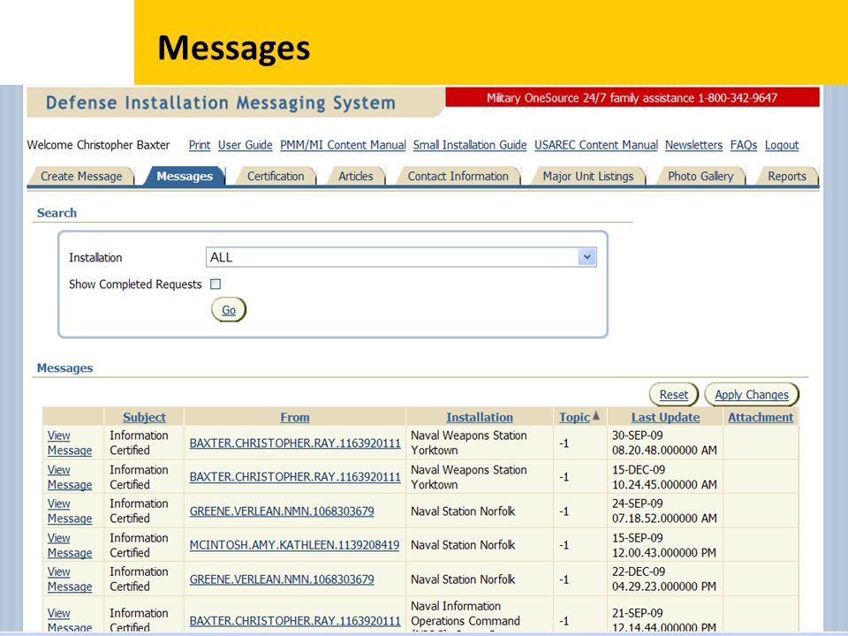Sort by the Last Update column header
Screen dimensions: 848x636
[x=665, y=417]
